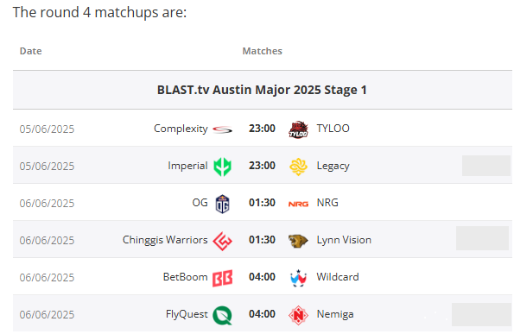Select the Lynn Vision bear logo
This screenshot has height=334, width=514.
coord(298,241)
